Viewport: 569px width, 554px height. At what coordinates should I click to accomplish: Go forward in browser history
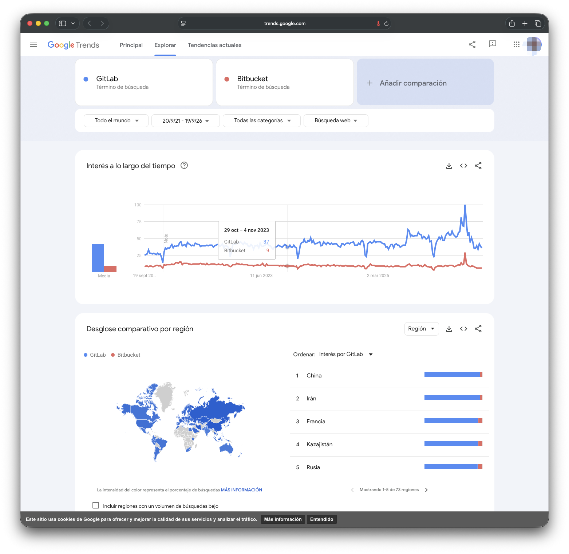click(102, 23)
